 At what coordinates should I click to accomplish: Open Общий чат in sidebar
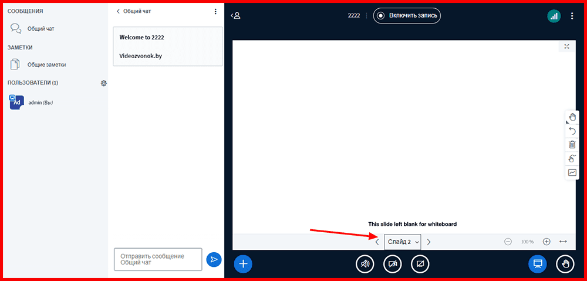pos(41,28)
